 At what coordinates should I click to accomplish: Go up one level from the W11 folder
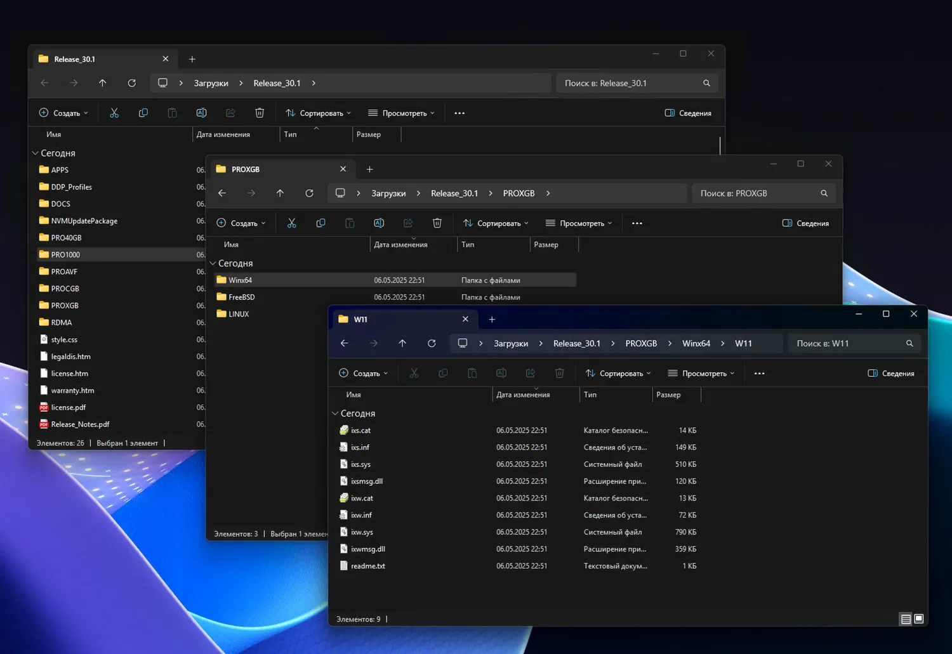[402, 343]
